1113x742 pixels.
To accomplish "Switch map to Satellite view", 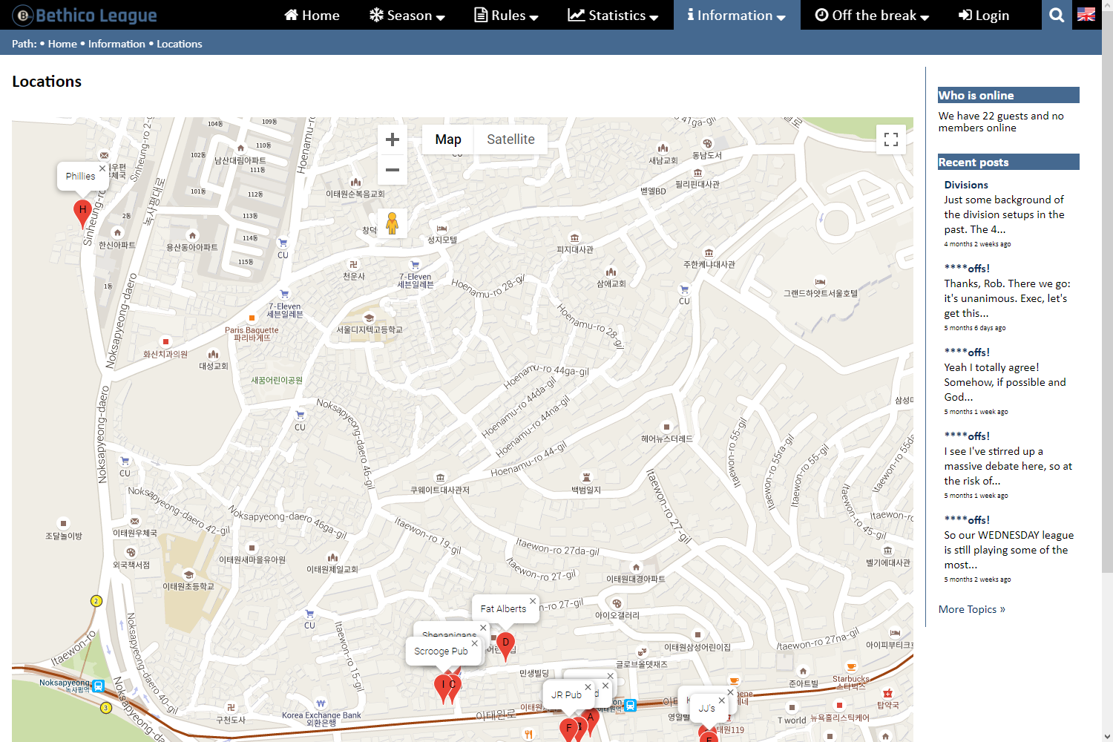I will pyautogui.click(x=510, y=139).
